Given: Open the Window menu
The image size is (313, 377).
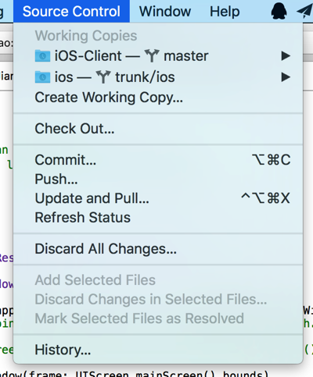Looking at the screenshot, I should tap(165, 12).
